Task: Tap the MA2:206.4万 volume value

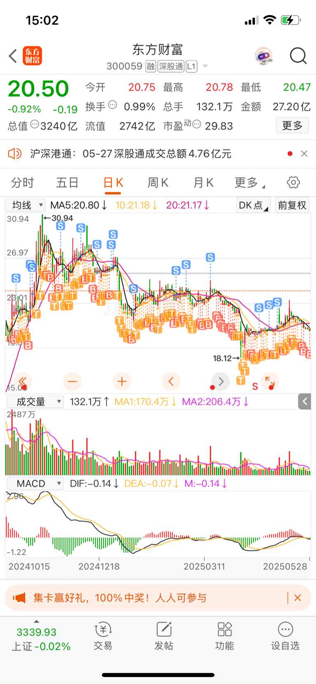Action: pos(216,402)
